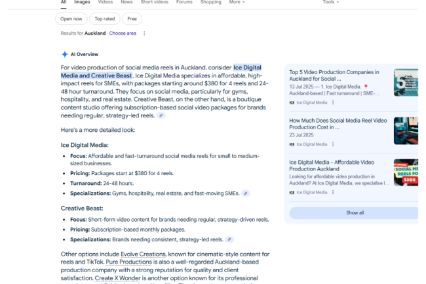Click the Evolve Creations link
The height and width of the screenshot is (284, 426).
143,254
